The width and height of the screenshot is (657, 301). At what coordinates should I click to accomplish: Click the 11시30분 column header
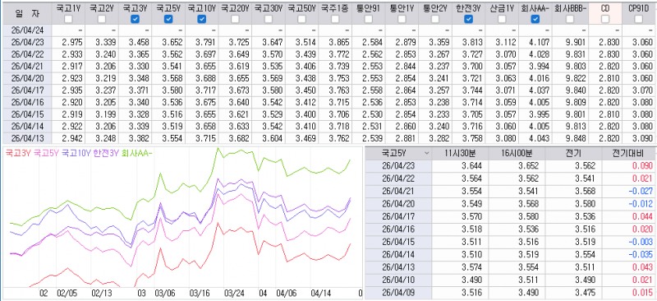pos(459,153)
